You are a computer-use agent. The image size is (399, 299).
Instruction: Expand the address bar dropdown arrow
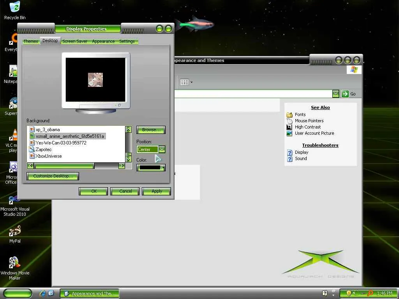pyautogui.click(x=335, y=94)
